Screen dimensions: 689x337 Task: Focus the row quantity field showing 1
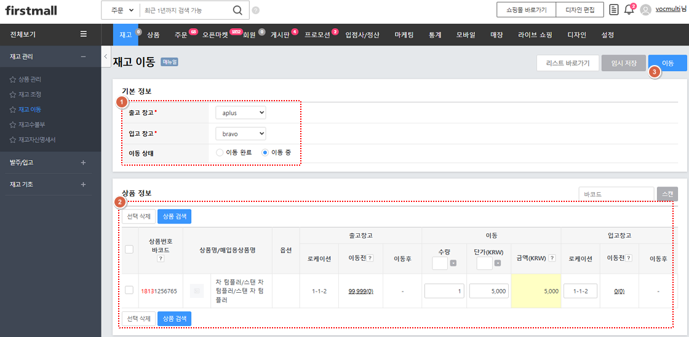tap(444, 291)
